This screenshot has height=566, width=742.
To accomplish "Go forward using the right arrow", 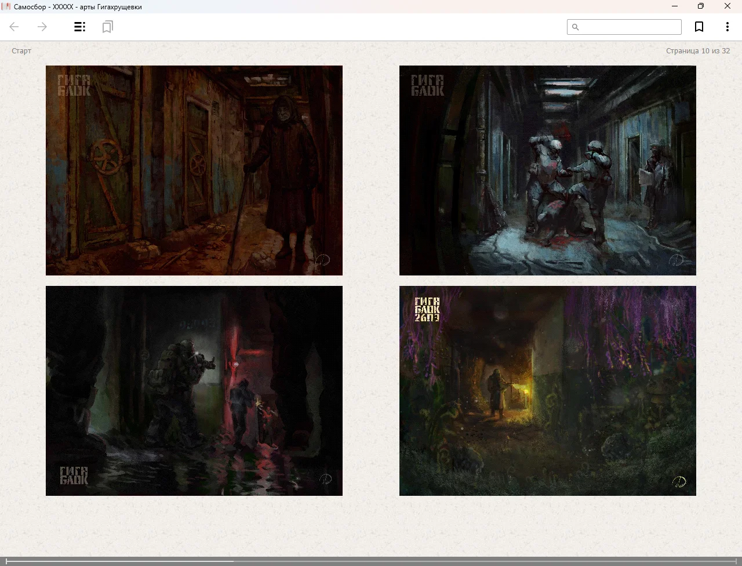I will coord(42,27).
